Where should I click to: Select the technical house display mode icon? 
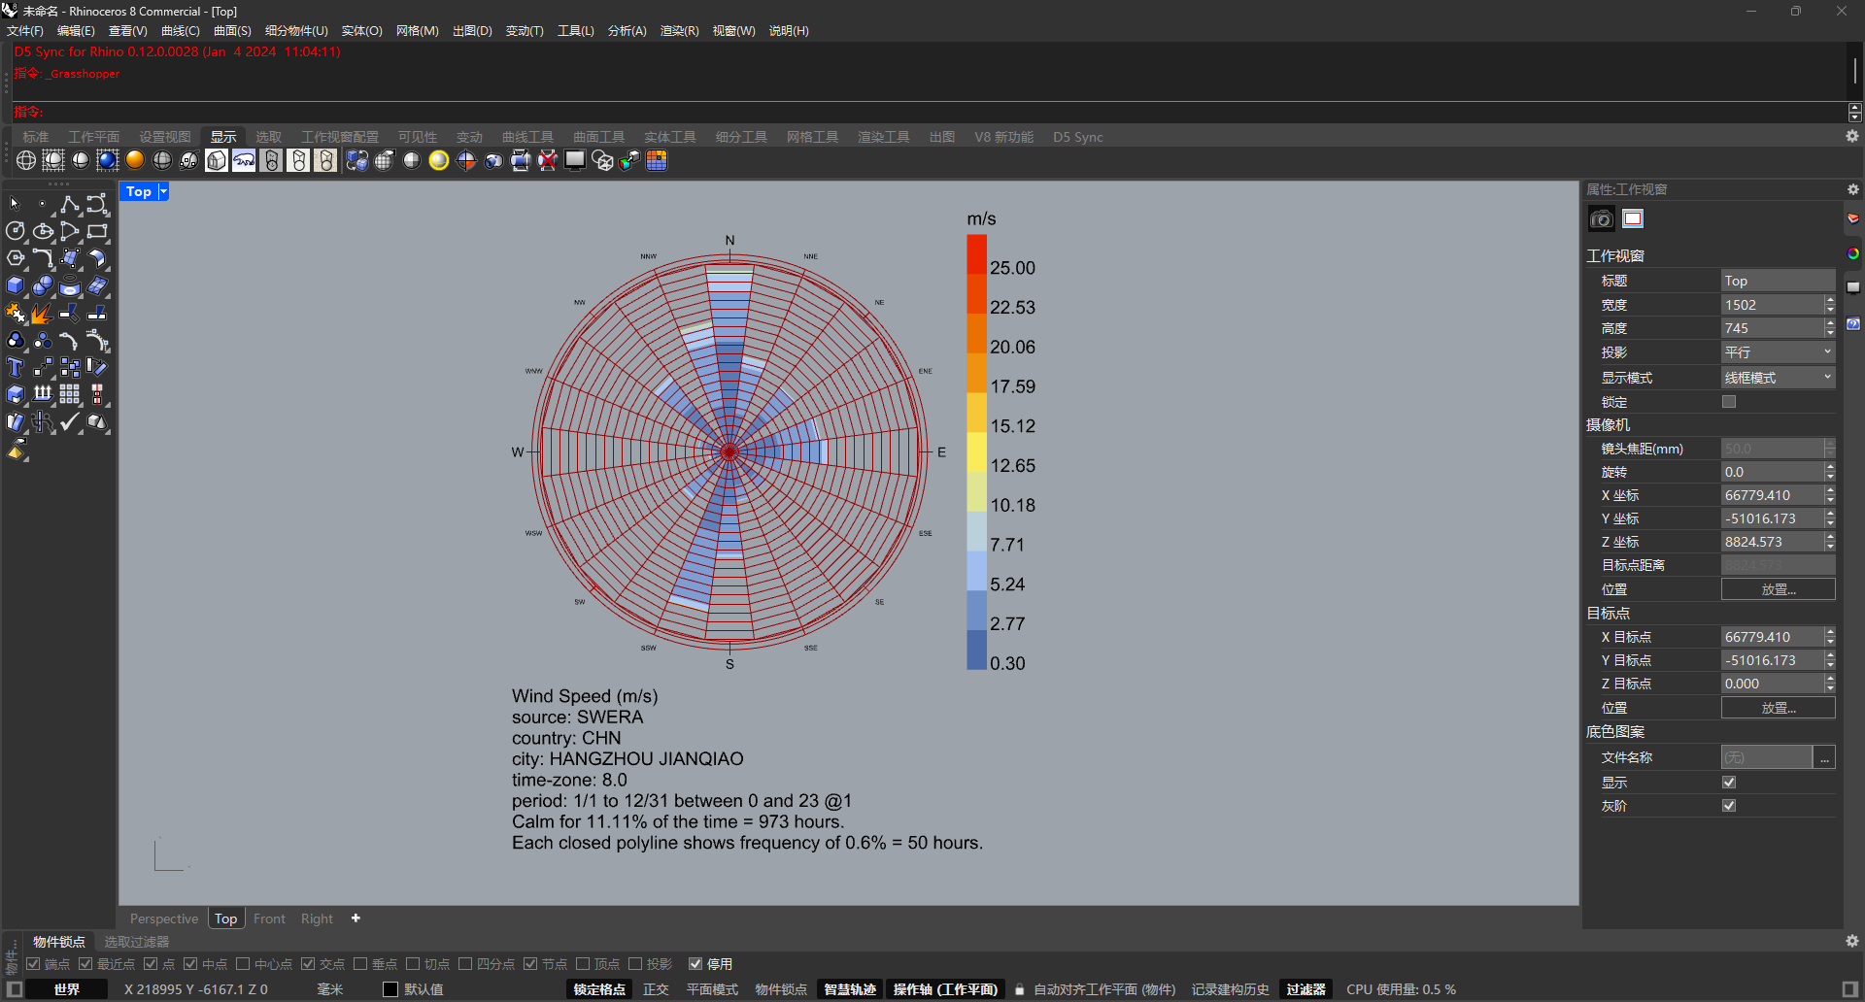point(217,160)
